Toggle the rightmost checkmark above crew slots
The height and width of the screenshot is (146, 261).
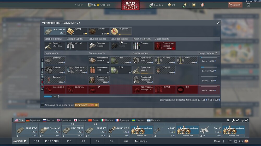click(246, 120)
